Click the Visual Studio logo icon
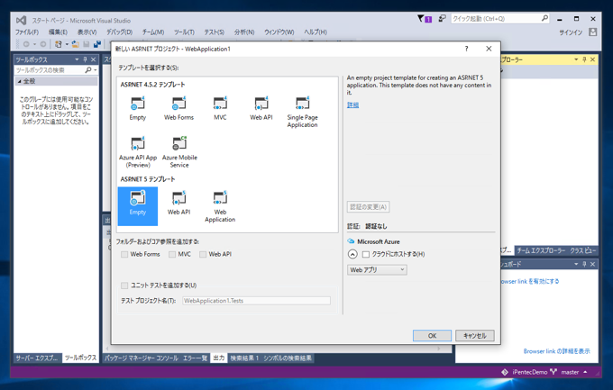The height and width of the screenshot is (390, 613). 21,21
